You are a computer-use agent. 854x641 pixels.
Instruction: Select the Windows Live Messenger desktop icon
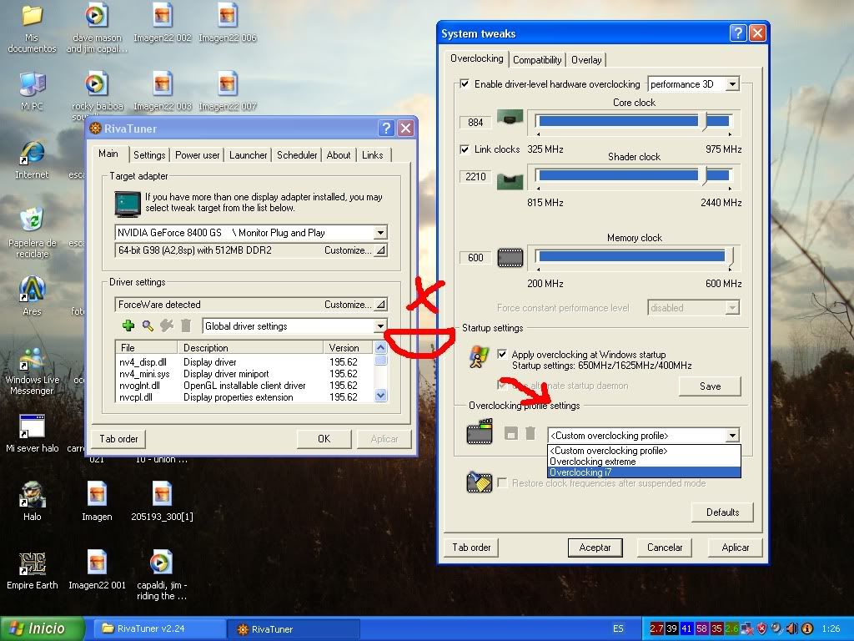(x=32, y=371)
